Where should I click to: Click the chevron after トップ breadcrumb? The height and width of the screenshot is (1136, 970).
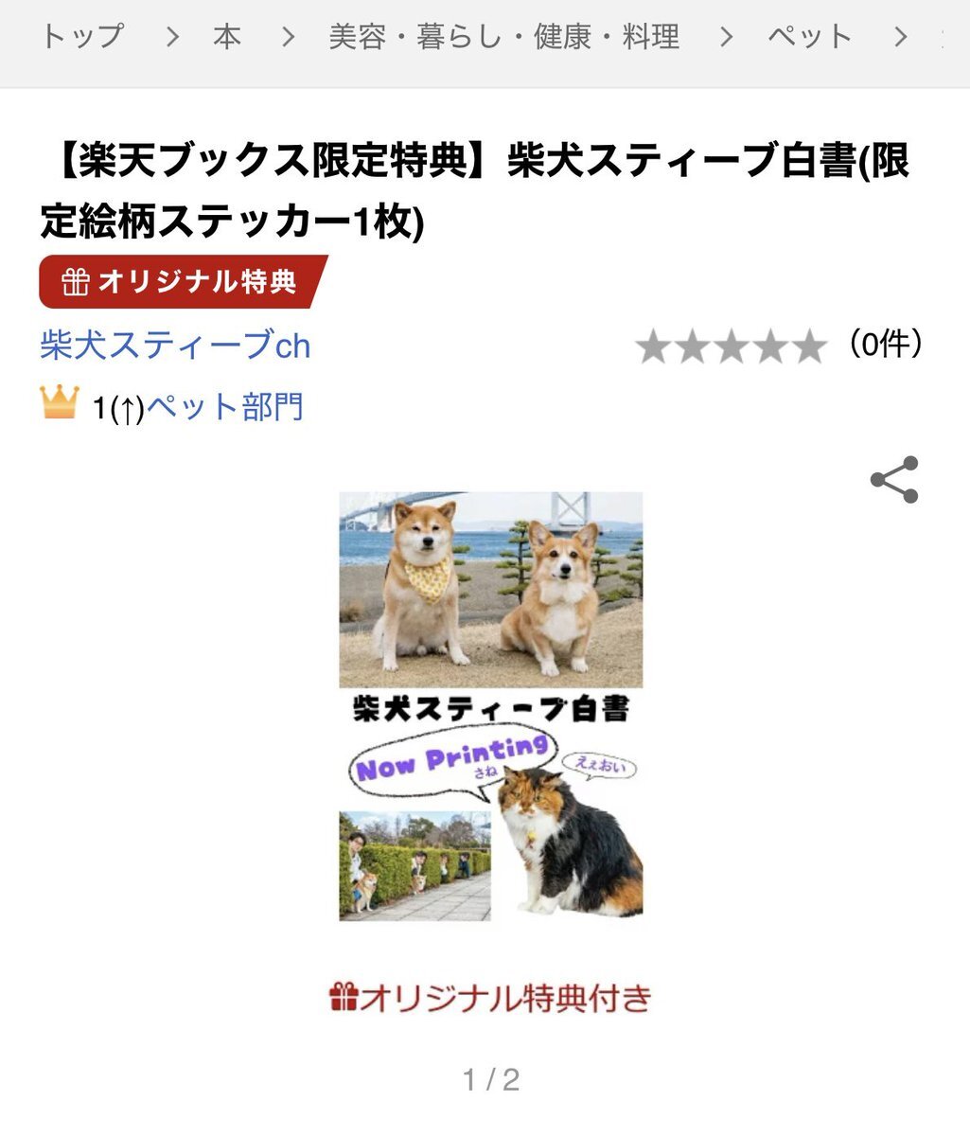[x=171, y=37]
